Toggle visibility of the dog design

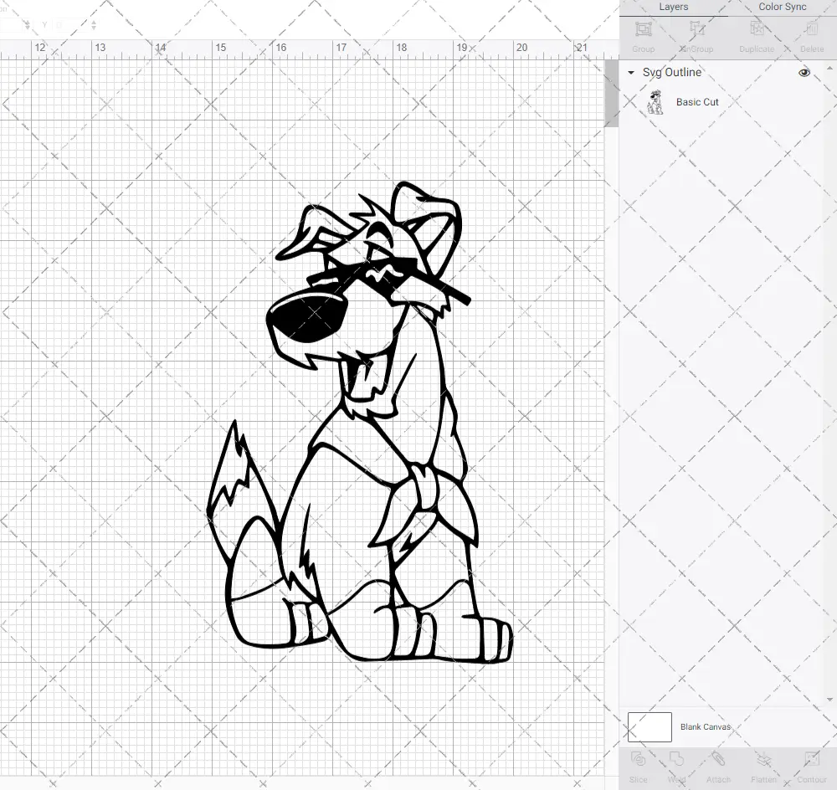click(x=804, y=73)
